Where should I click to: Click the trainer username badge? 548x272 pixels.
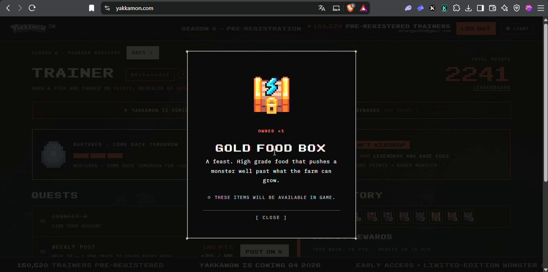tap(150, 74)
